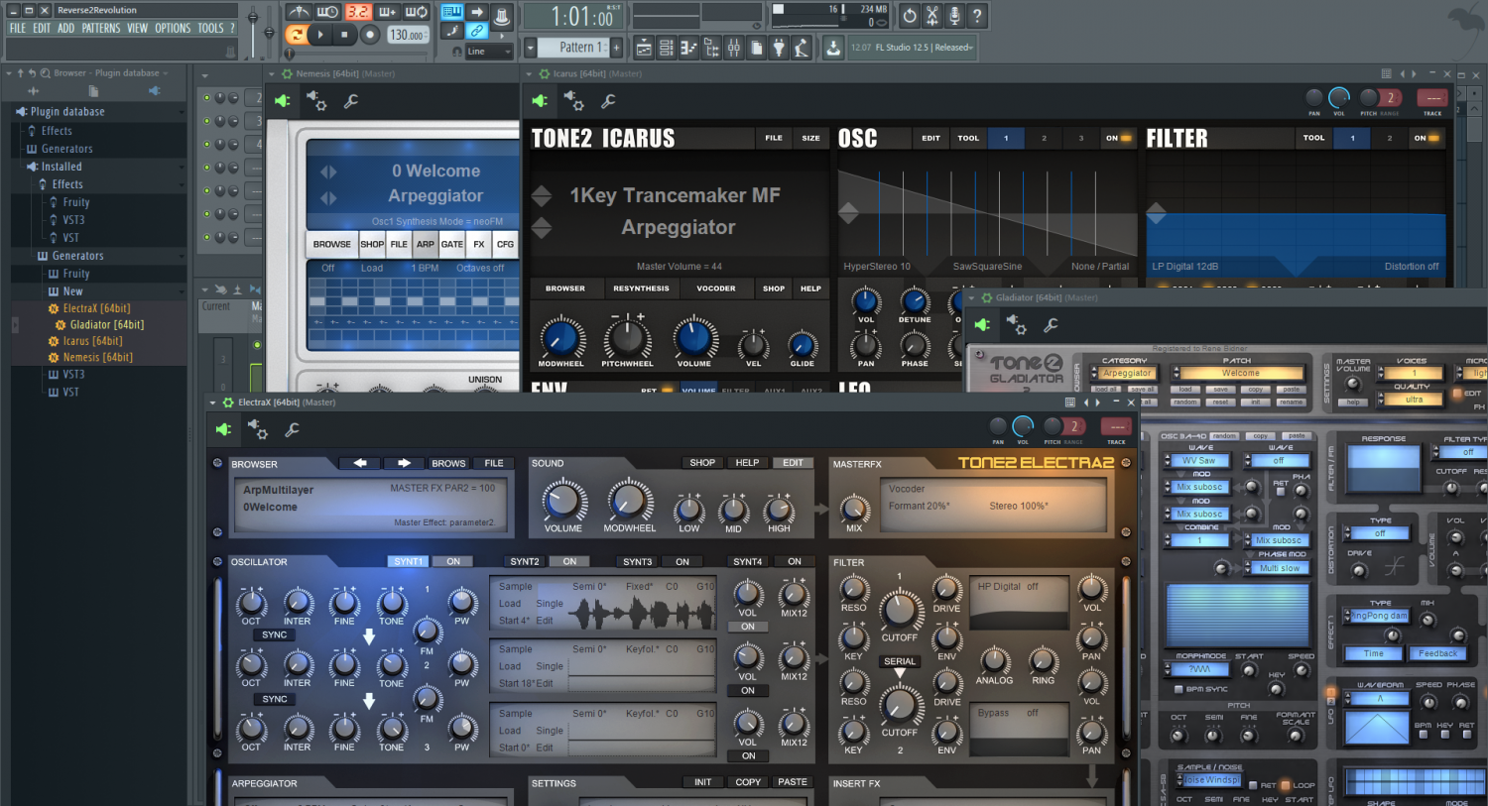
Task: Open Nemesis window title dropdown arrow
Action: click(272, 73)
